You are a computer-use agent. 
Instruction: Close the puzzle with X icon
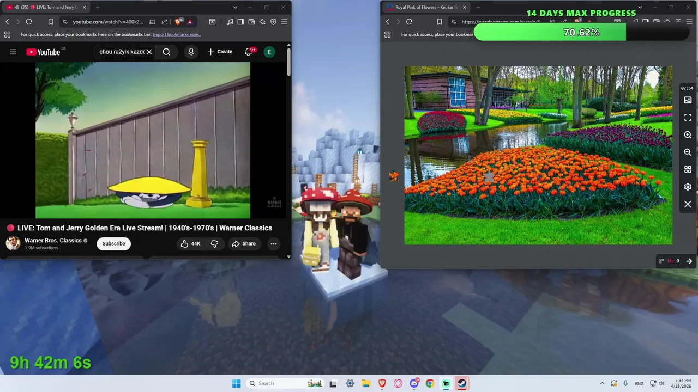pyautogui.click(x=688, y=204)
